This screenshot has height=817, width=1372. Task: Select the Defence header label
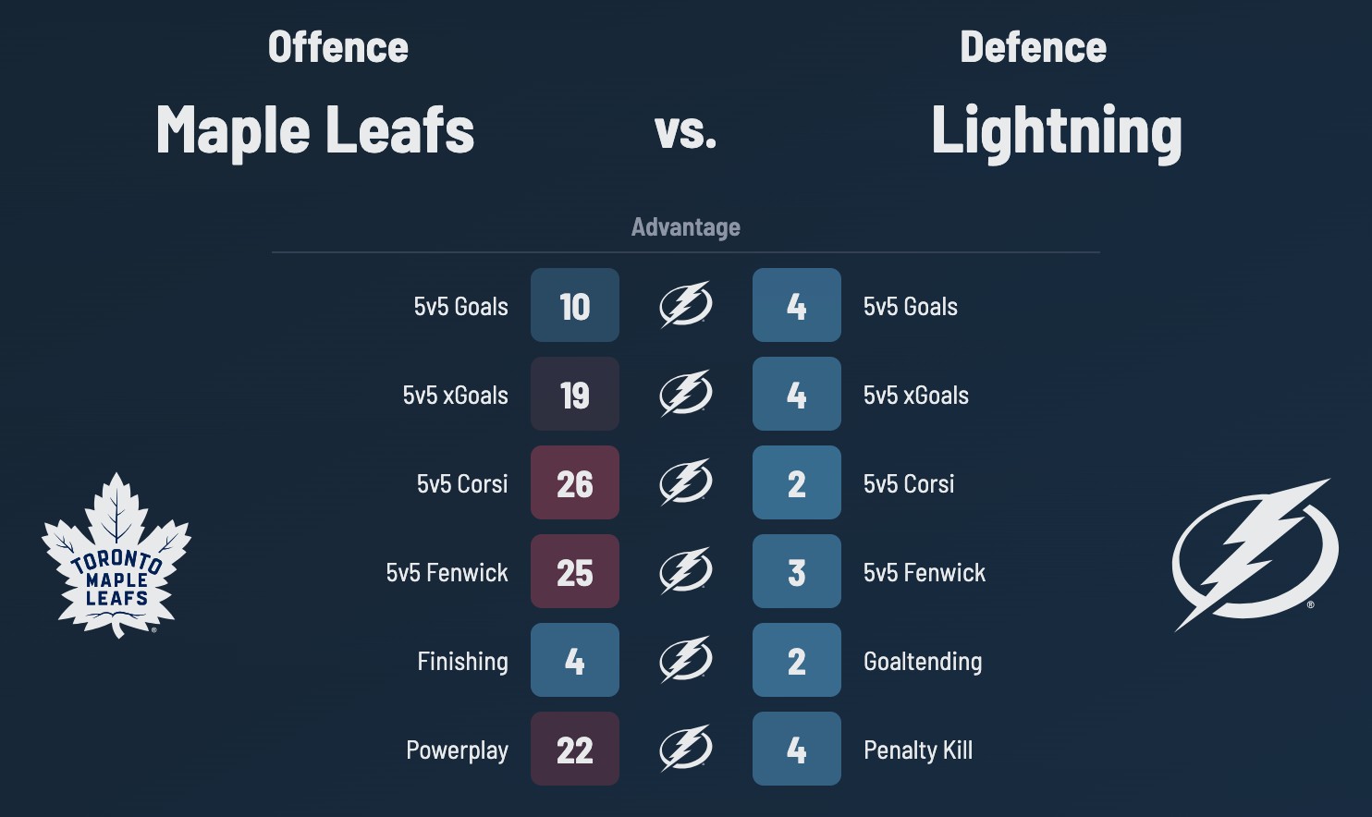coord(1033,47)
